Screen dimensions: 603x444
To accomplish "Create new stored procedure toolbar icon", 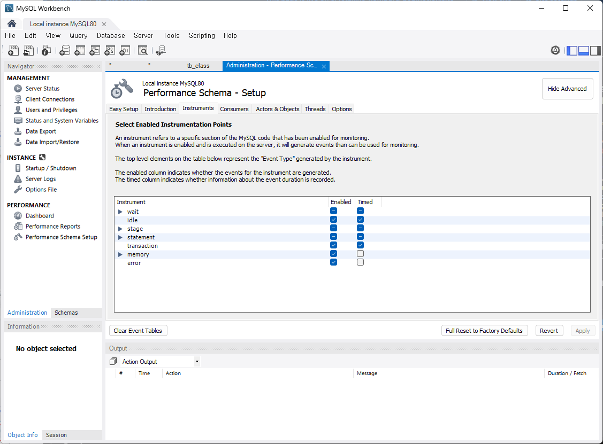I will pos(110,50).
